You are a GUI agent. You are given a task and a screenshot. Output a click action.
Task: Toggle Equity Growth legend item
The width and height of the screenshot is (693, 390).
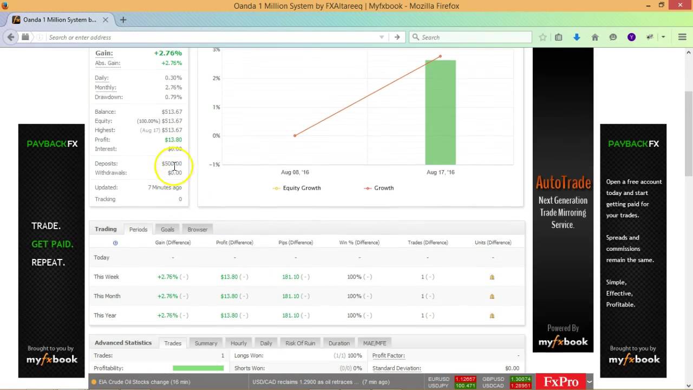click(297, 188)
